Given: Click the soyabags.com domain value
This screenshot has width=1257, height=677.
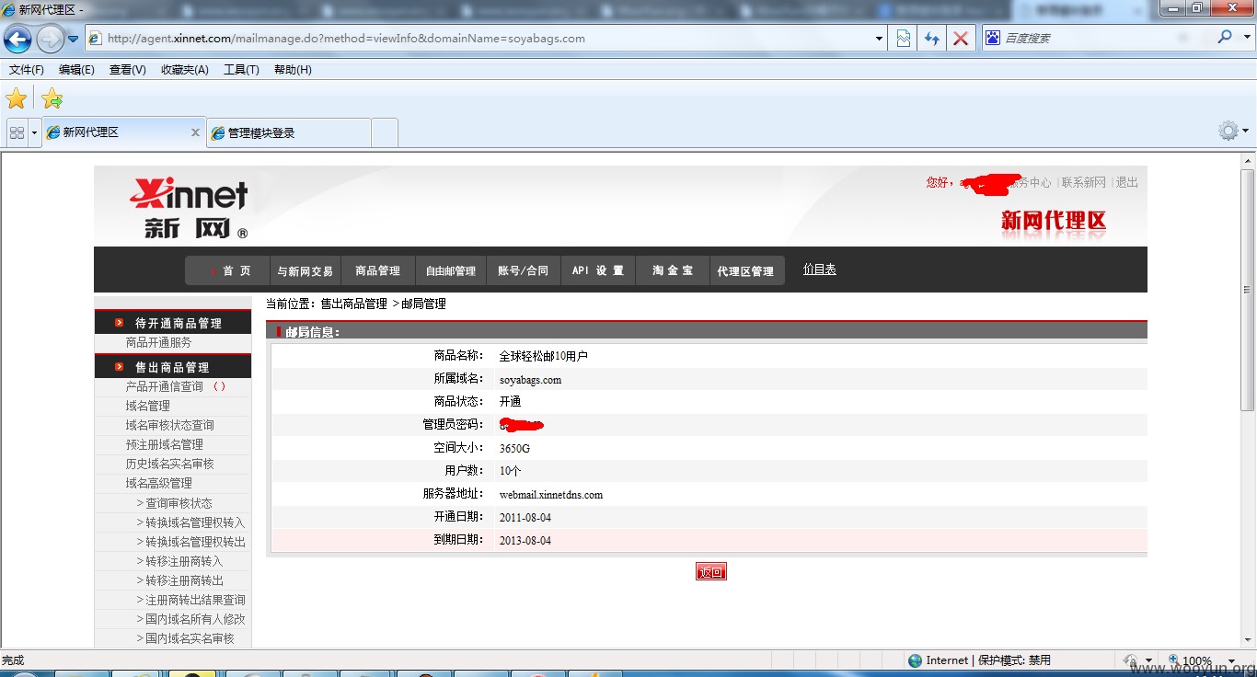Looking at the screenshot, I should click(530, 380).
